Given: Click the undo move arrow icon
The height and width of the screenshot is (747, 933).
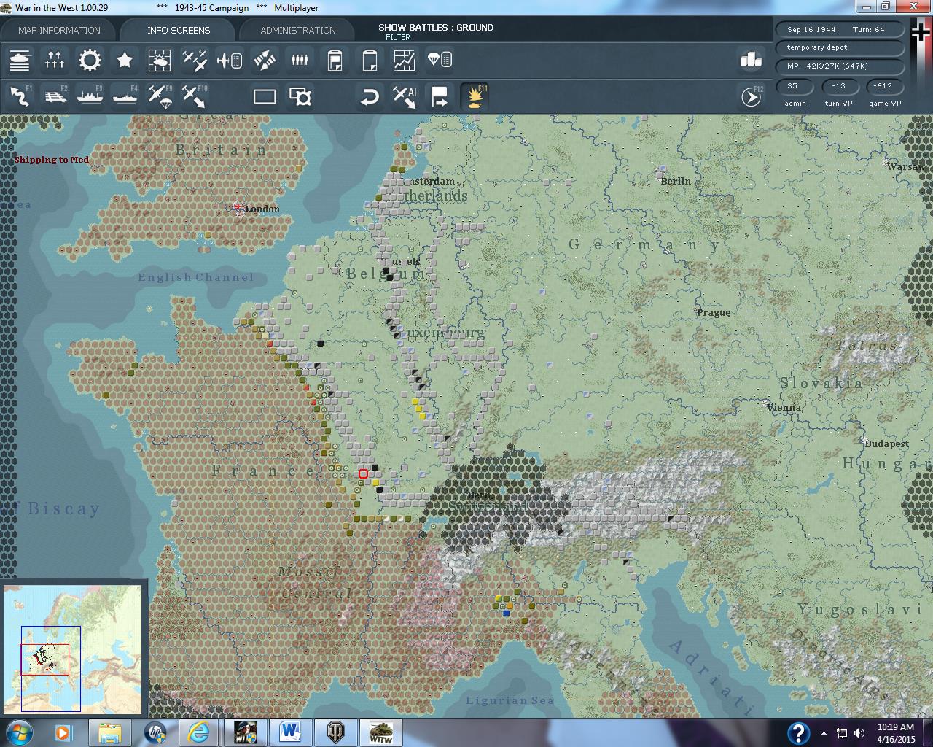Looking at the screenshot, I should point(370,96).
